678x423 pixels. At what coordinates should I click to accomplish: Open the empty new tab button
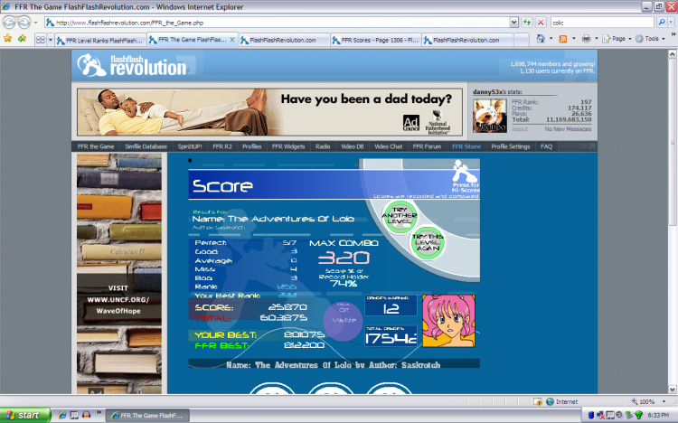[x=521, y=41]
